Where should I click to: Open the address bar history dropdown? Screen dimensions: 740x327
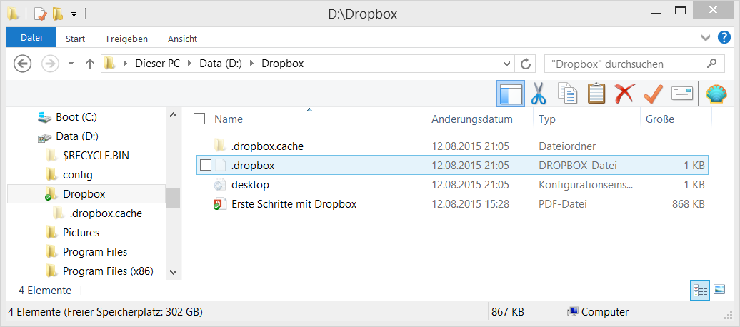click(x=506, y=64)
